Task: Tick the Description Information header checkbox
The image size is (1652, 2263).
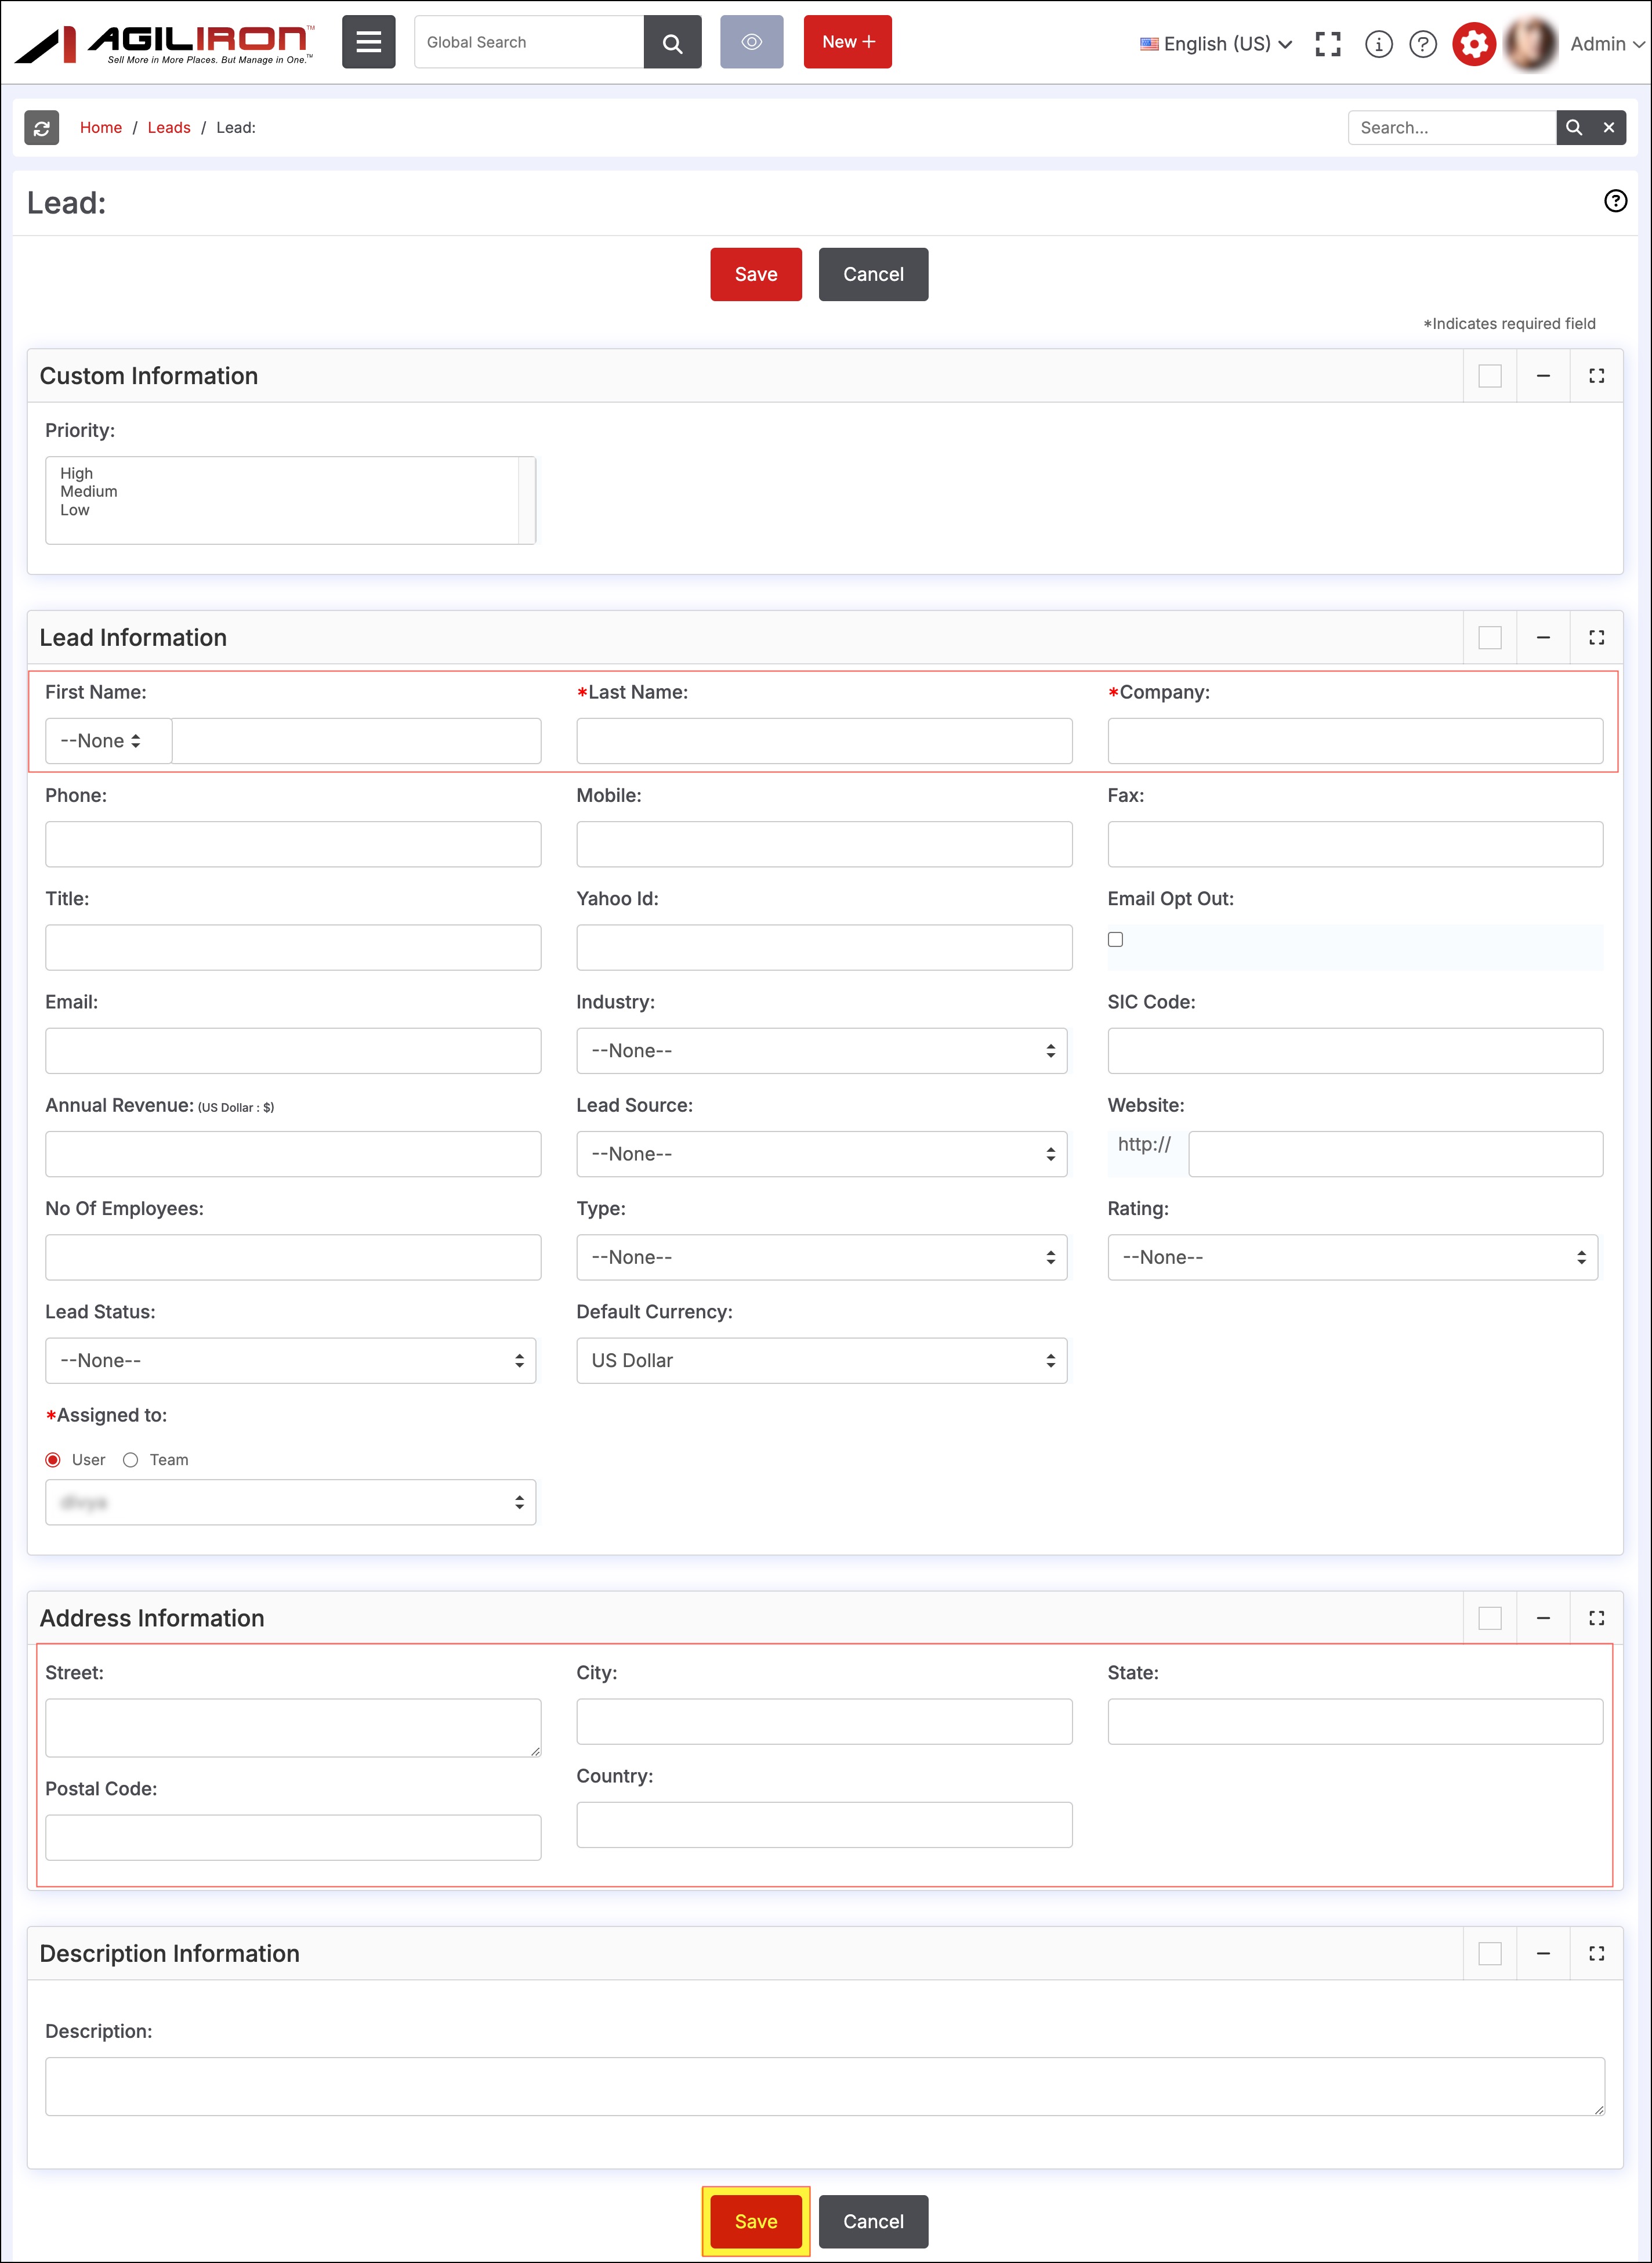Action: pos(1489,1953)
